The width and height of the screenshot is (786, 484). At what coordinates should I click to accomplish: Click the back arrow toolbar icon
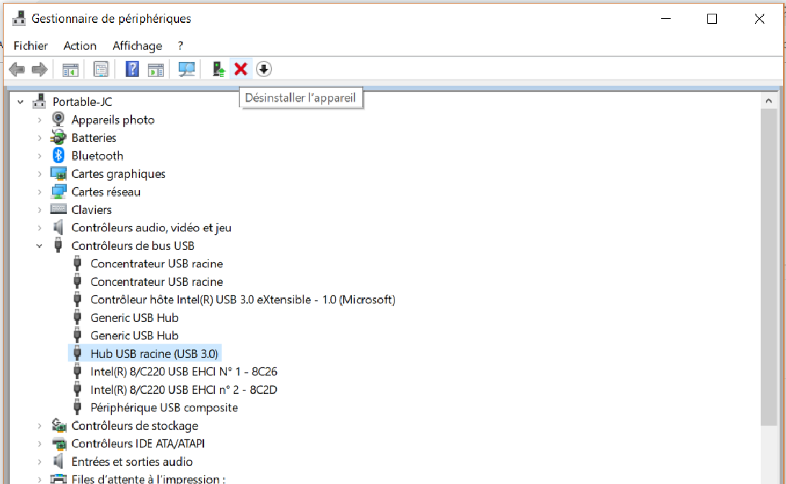tap(17, 69)
